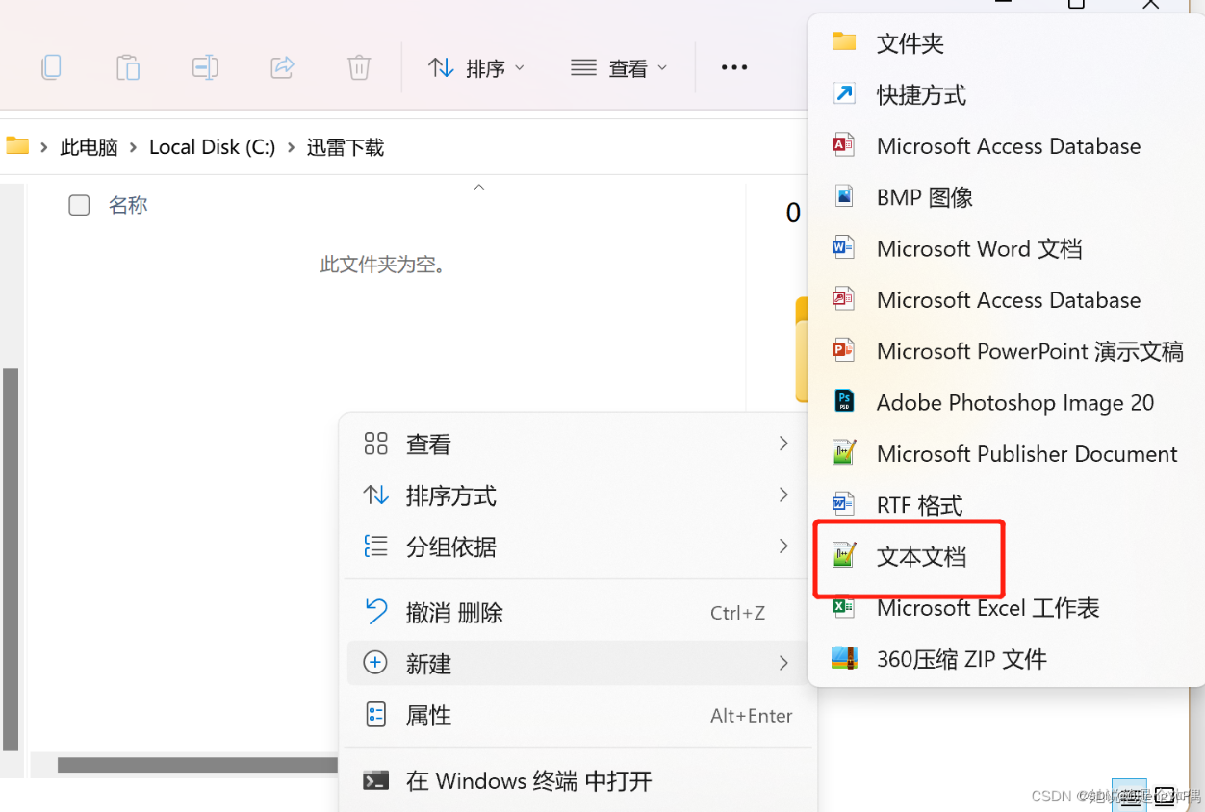The height and width of the screenshot is (812, 1205).
Task: Select 在 Windows 终端 中打开
Action: [577, 780]
